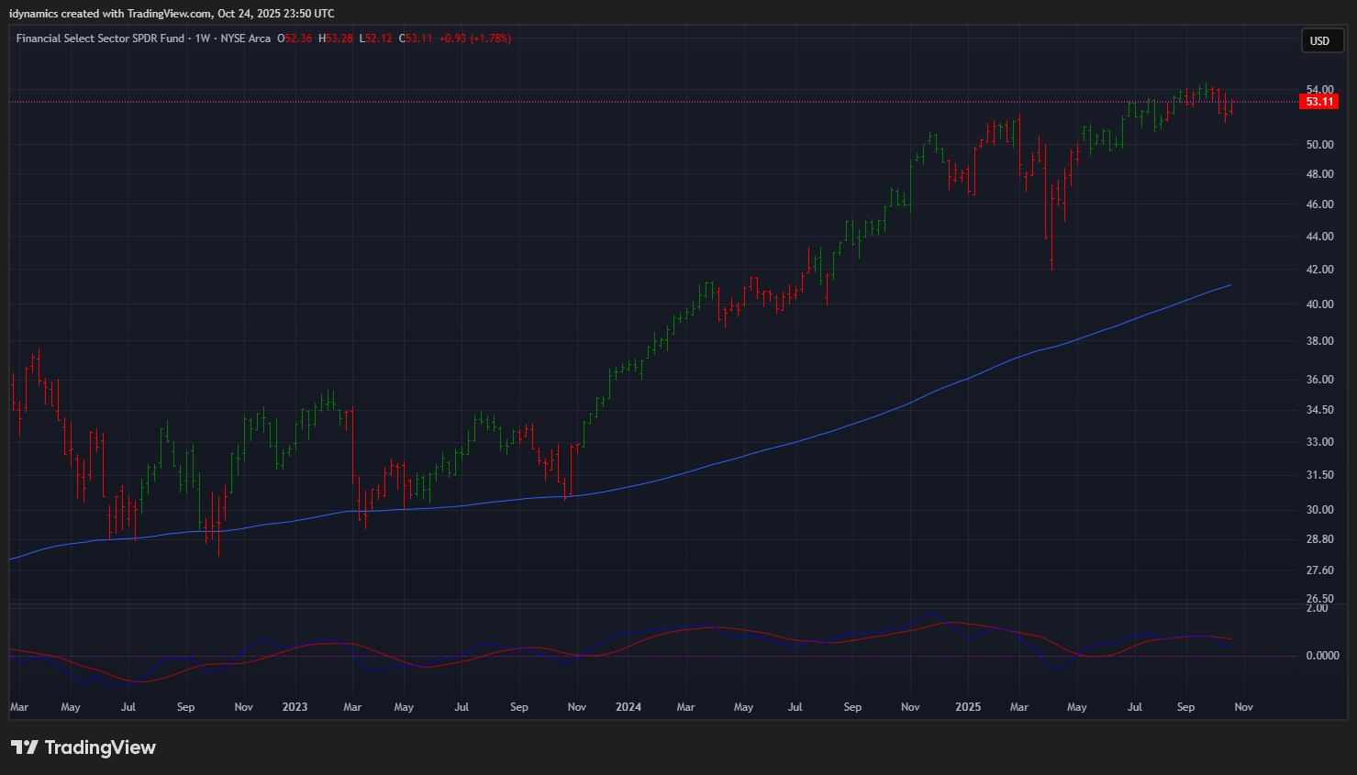Click the TradingView logo at bottom left
This screenshot has width=1357, height=775.
point(83,747)
